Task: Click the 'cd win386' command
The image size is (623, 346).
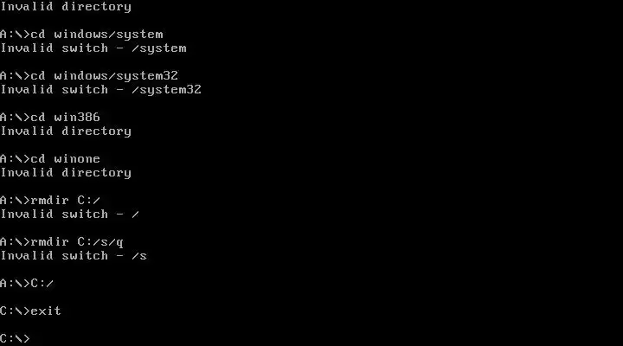Action: (x=65, y=117)
